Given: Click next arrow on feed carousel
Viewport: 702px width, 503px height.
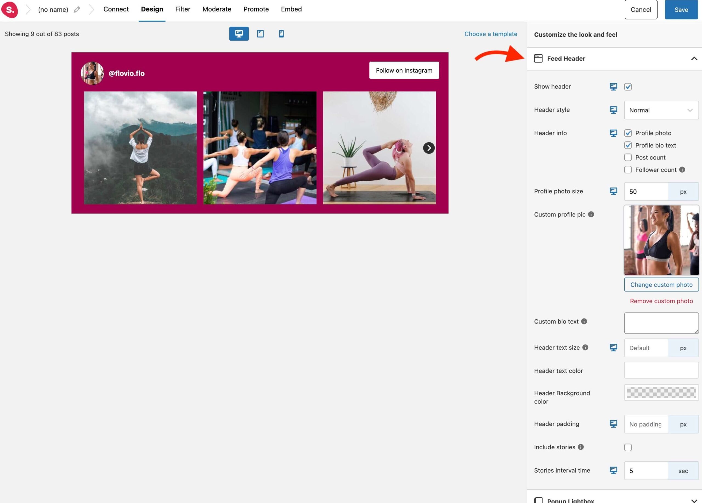Looking at the screenshot, I should coord(429,148).
